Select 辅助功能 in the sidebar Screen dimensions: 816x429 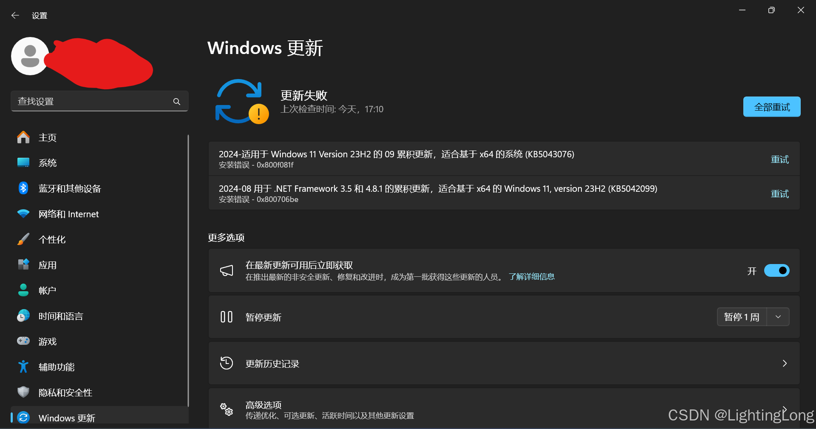(99, 367)
